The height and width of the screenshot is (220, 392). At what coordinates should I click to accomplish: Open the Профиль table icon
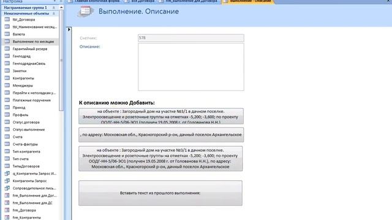coord(7,115)
